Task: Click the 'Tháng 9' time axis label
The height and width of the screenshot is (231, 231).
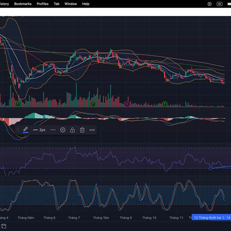Action: [x=126, y=218]
